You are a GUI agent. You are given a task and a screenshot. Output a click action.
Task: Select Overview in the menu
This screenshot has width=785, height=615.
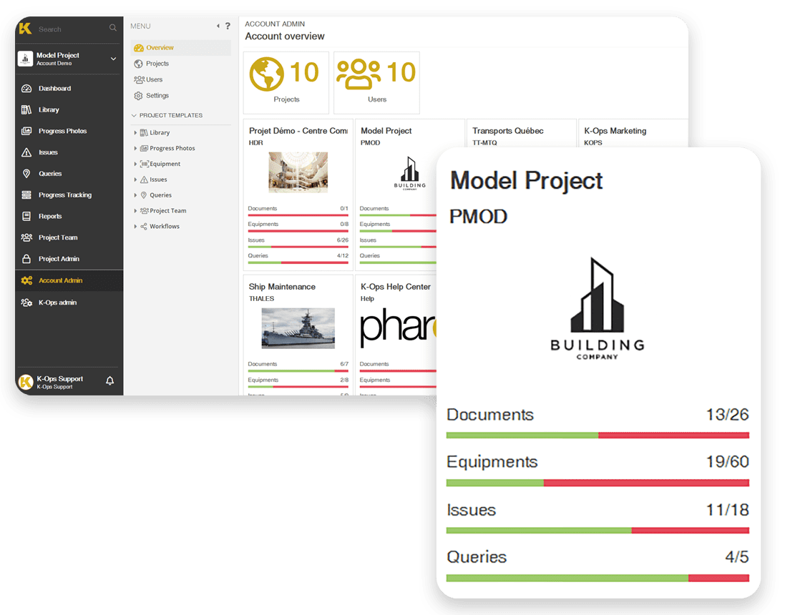(x=181, y=47)
